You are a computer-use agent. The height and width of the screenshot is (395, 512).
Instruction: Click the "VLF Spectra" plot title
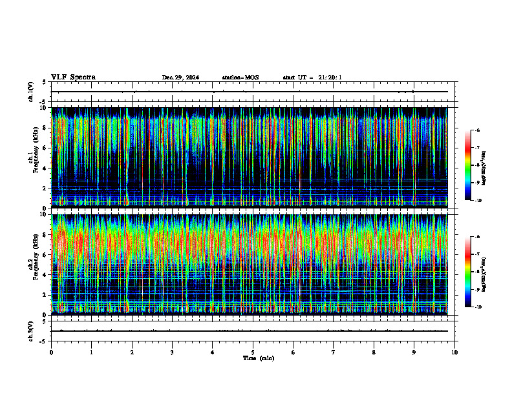[x=73, y=77]
